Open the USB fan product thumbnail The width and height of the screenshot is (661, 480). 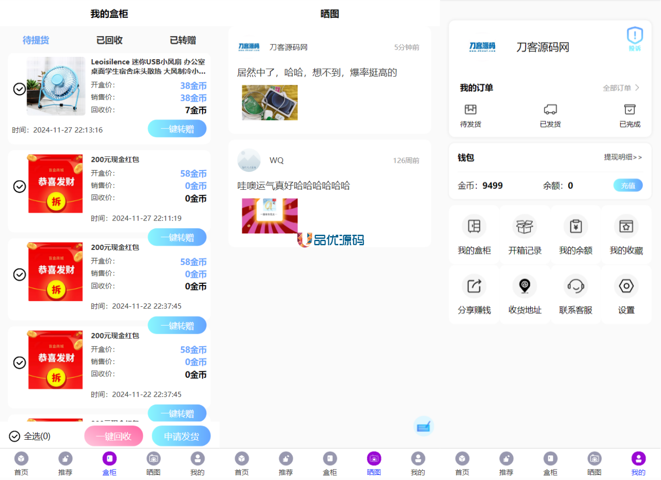click(56, 86)
